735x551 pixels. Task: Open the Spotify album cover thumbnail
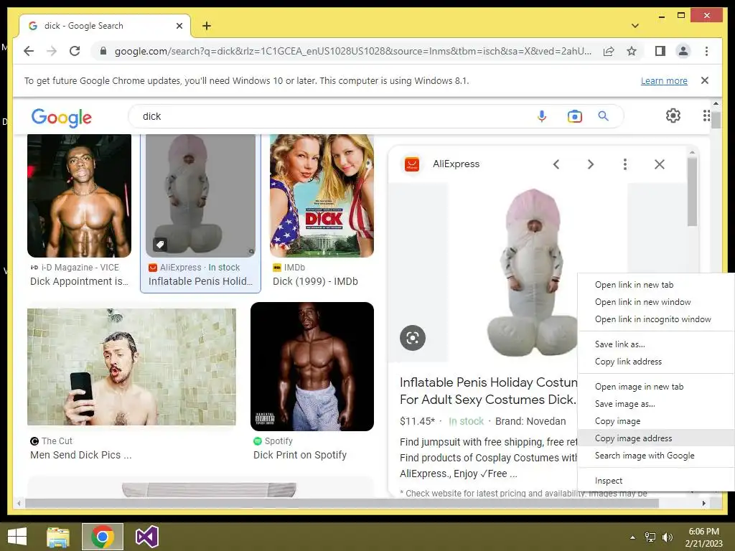(x=312, y=367)
